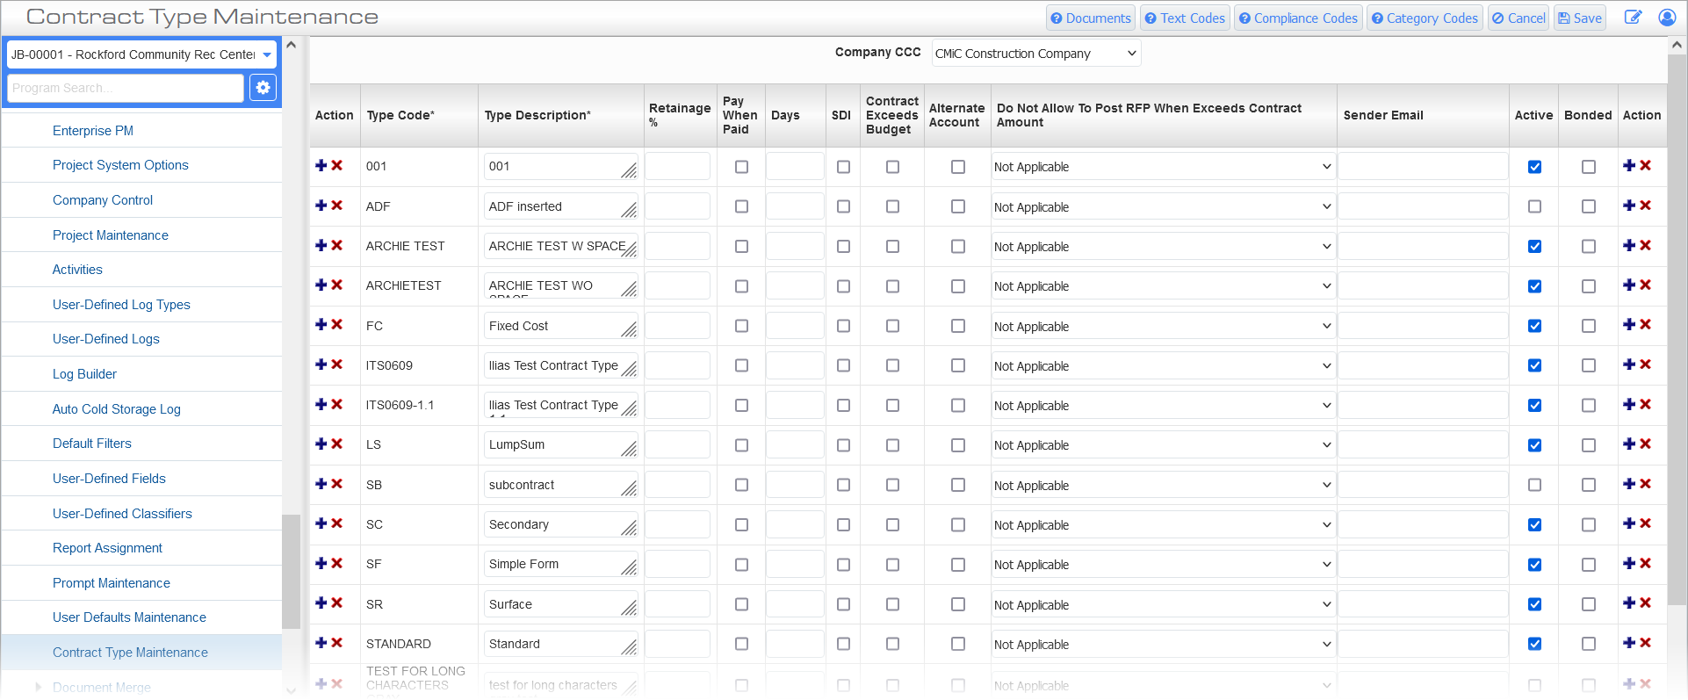Click right-side plus icon in 001 row

click(1629, 165)
